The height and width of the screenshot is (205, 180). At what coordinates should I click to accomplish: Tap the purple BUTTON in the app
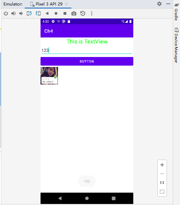point(87,61)
